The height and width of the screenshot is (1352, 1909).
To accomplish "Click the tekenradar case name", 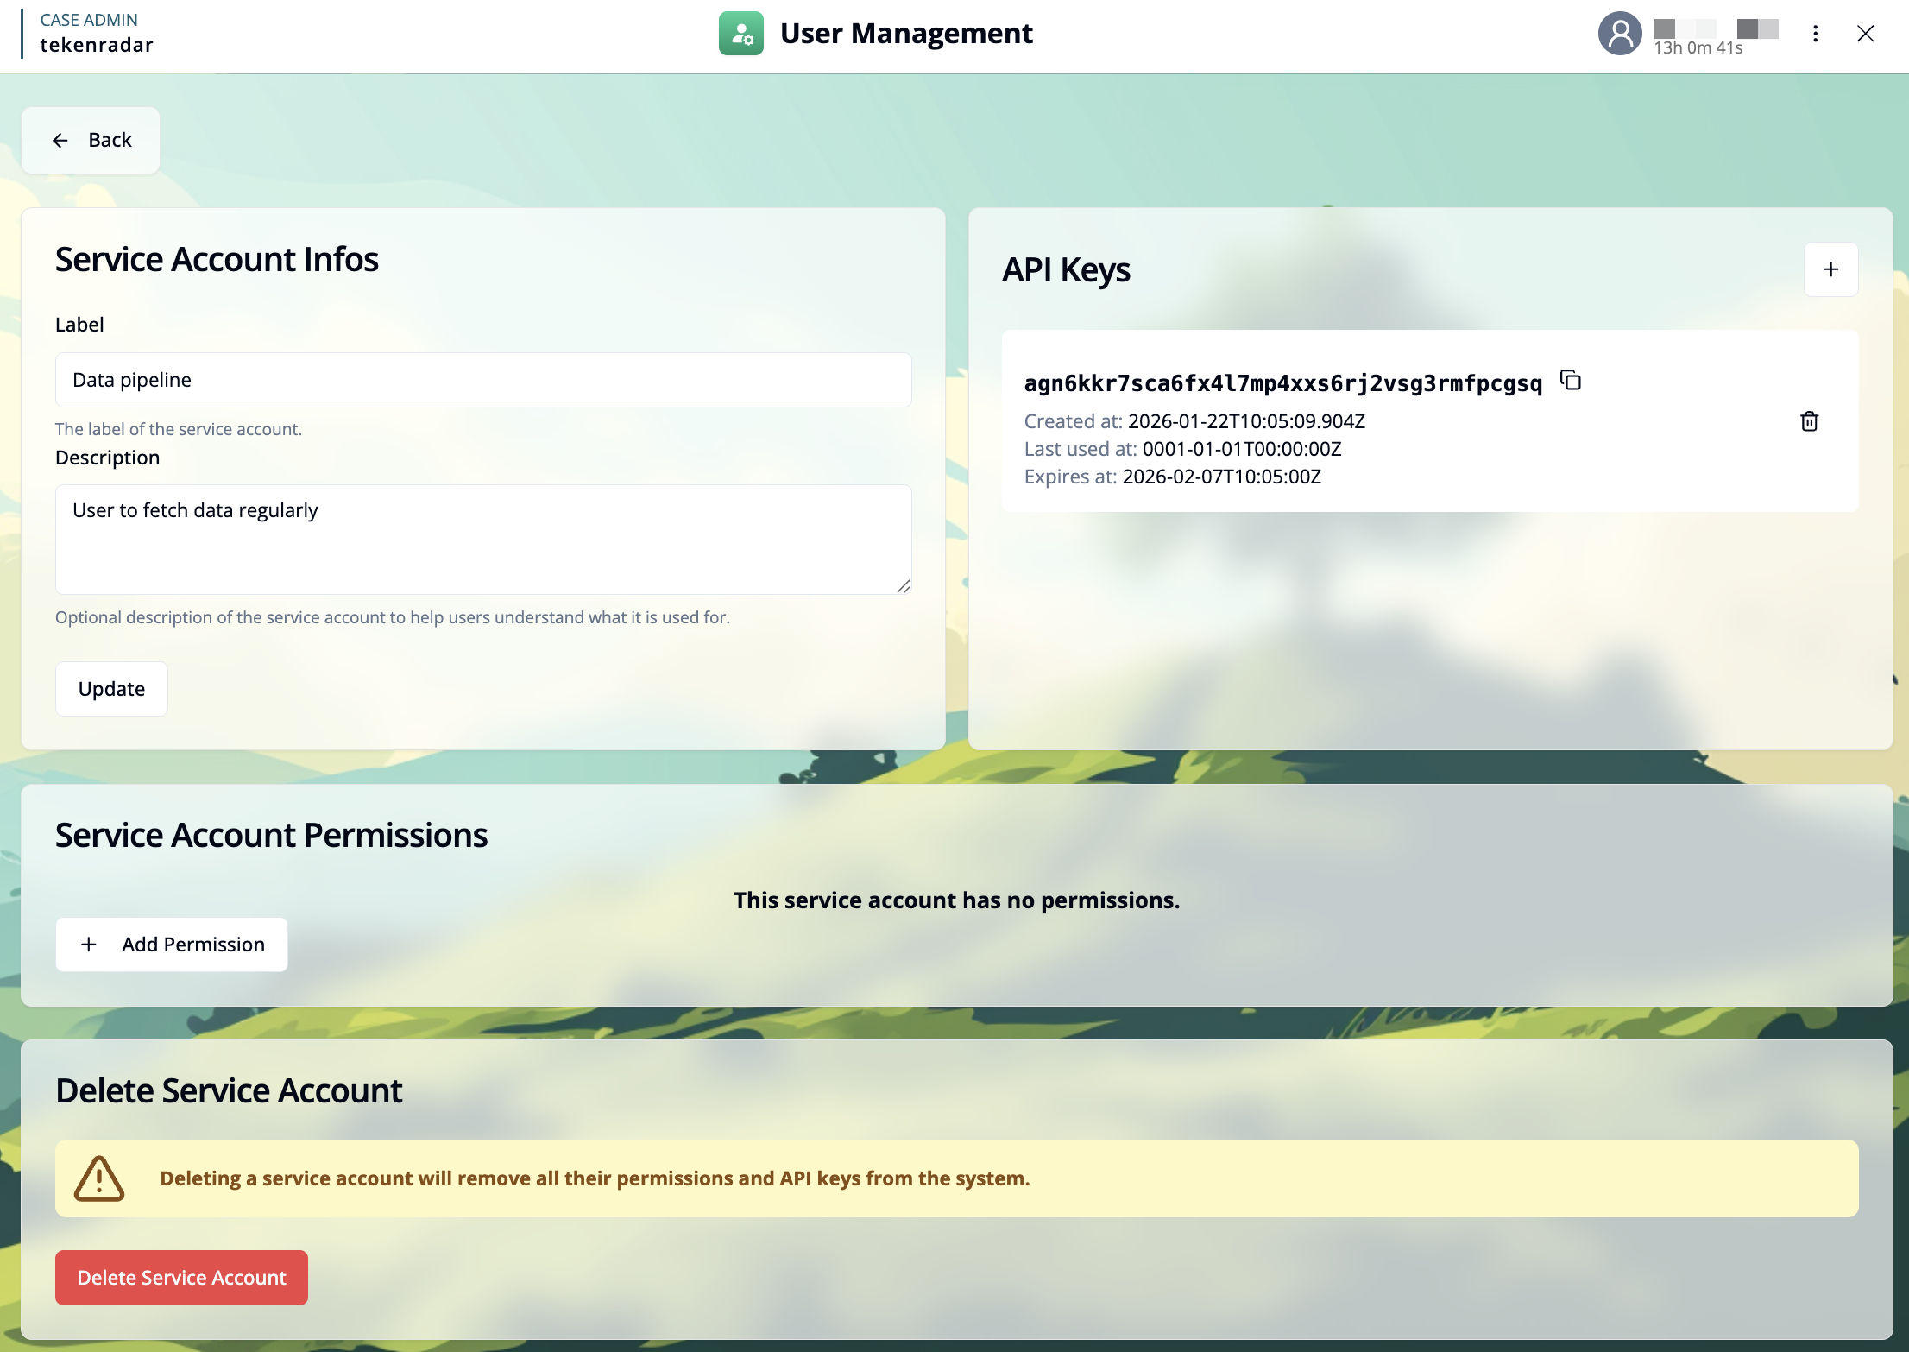I will click(x=97, y=45).
